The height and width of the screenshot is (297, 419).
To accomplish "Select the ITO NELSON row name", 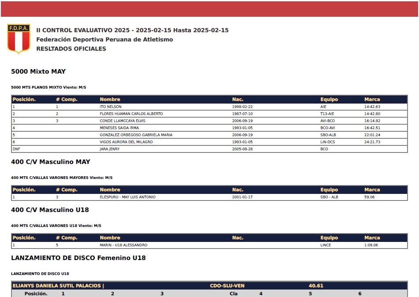I will point(111,107).
